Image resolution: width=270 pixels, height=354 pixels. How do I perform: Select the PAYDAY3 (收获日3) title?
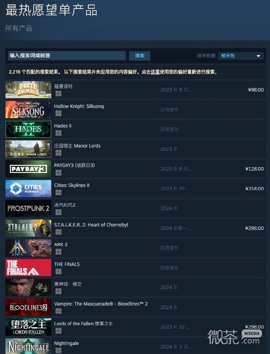[75, 165]
